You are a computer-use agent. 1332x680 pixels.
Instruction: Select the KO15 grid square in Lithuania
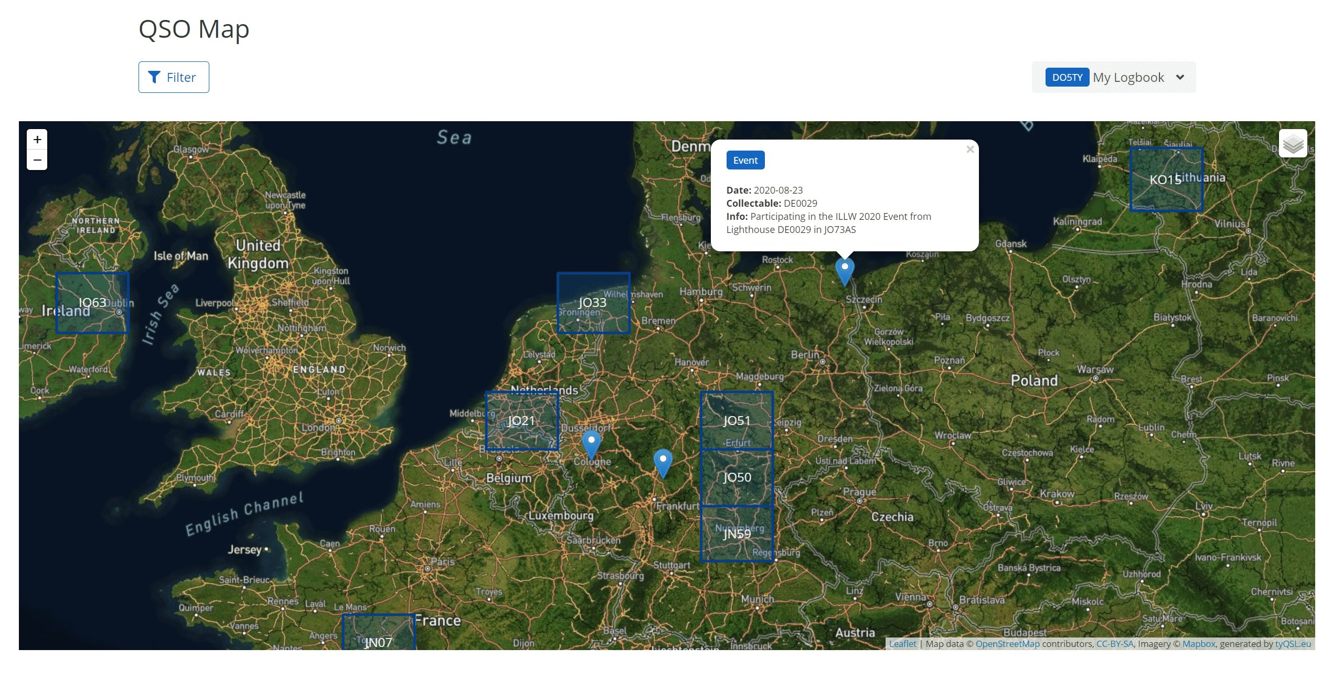pyautogui.click(x=1166, y=179)
